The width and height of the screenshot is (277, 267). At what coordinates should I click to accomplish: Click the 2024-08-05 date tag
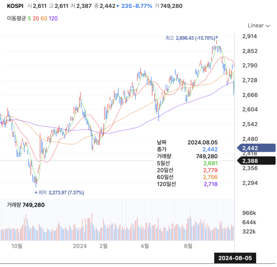235,258
